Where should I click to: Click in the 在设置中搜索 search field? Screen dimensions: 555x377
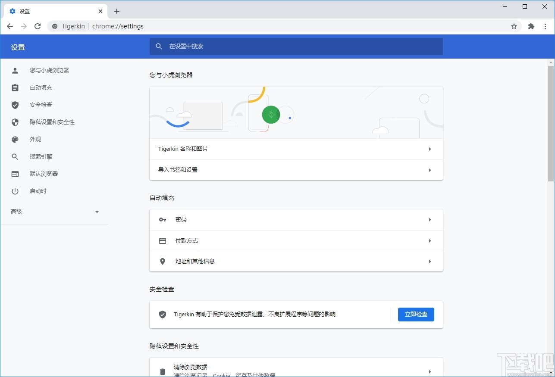(x=296, y=47)
